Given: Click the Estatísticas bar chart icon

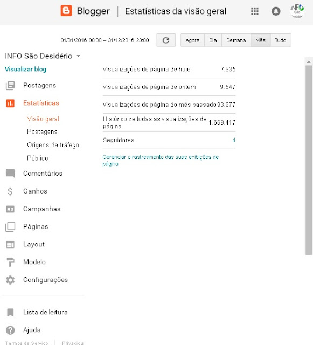Looking at the screenshot, I should 10,103.
